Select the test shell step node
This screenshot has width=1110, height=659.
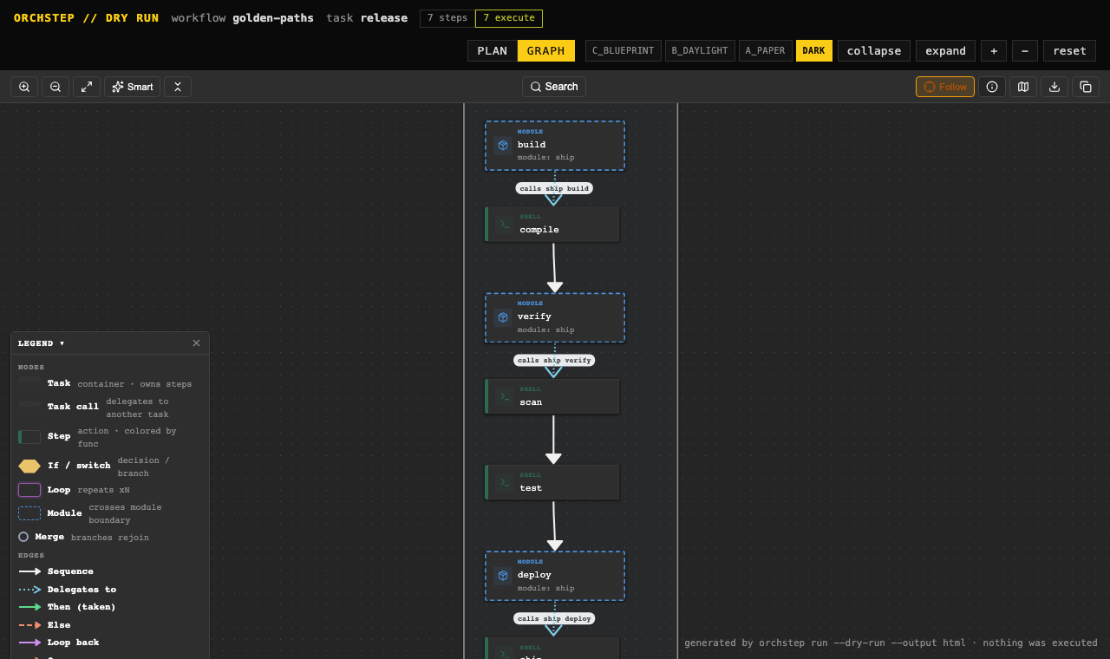tap(552, 482)
